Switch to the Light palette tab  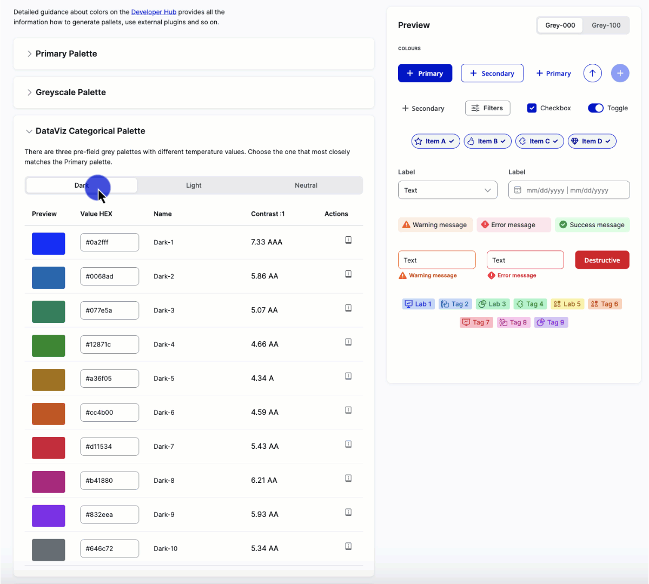(194, 185)
